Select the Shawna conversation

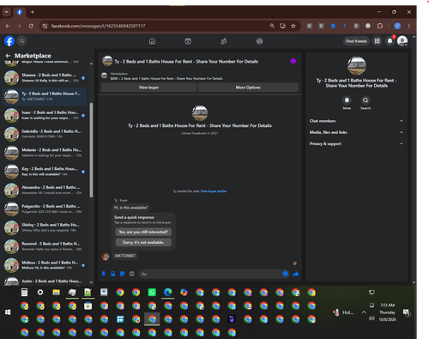[45, 77]
